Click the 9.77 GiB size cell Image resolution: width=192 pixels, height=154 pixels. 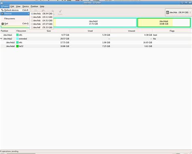click(65, 35)
